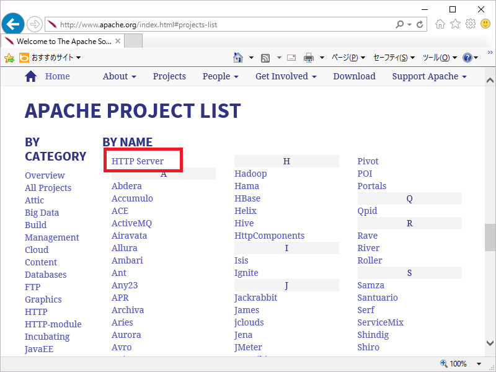Click the search magnifier in address bar

(x=399, y=24)
